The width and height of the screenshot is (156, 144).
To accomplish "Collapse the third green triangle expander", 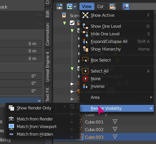I will coord(72,69).
